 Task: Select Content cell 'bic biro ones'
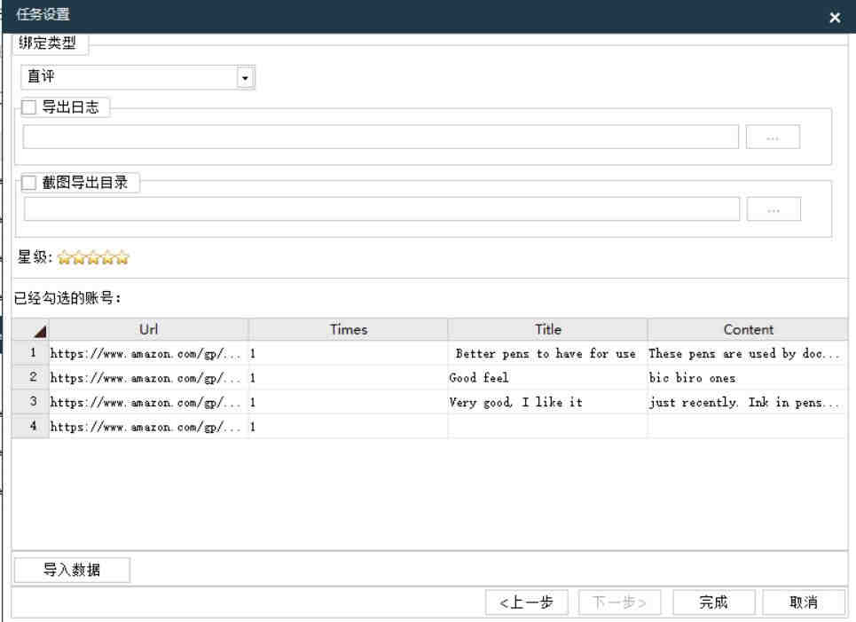[748, 377]
